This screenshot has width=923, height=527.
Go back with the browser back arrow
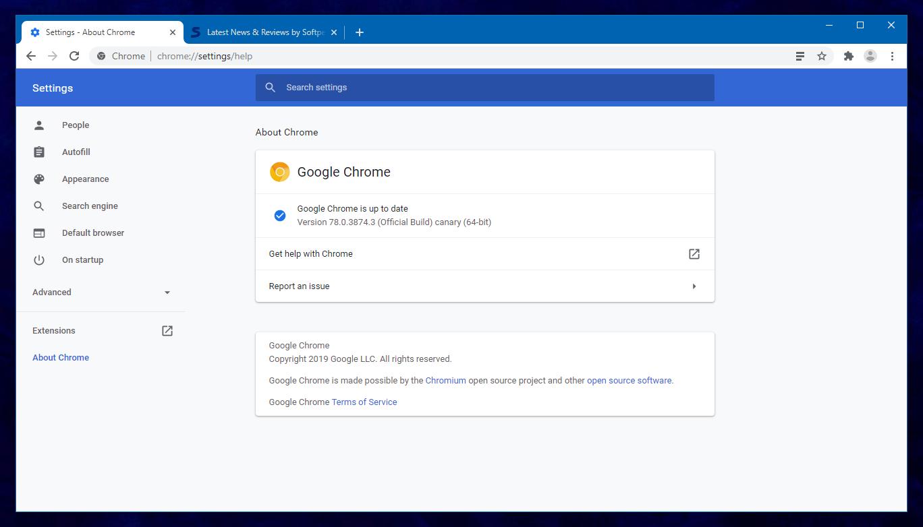click(x=31, y=56)
